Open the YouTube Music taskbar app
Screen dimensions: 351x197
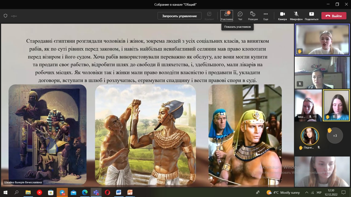(x=39, y=192)
